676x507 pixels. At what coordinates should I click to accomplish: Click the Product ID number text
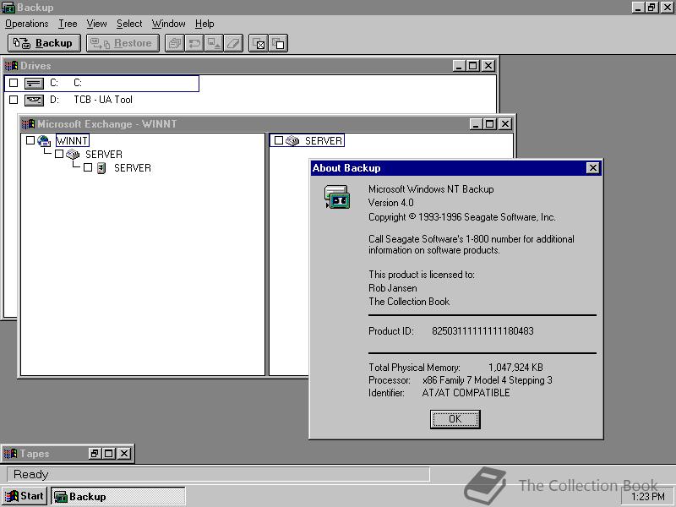click(482, 331)
